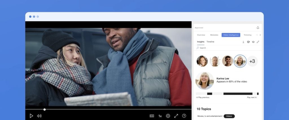Select the Video Intelligence tab
This screenshot has width=289, height=120.
(x=231, y=35)
